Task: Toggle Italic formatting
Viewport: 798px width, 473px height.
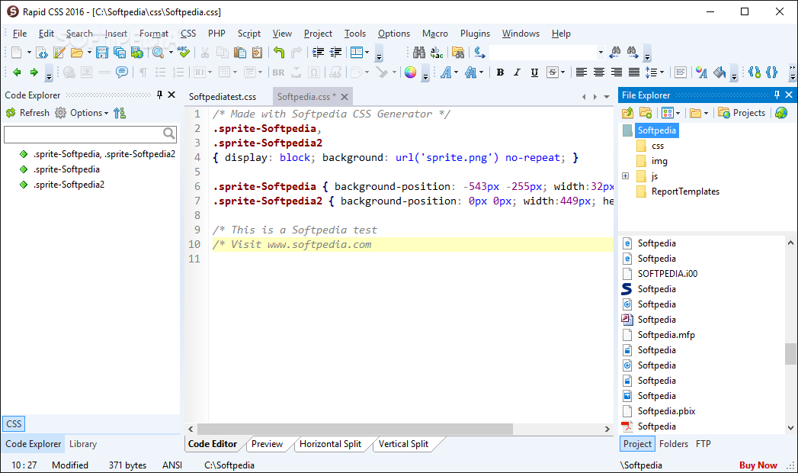Action: (517, 72)
